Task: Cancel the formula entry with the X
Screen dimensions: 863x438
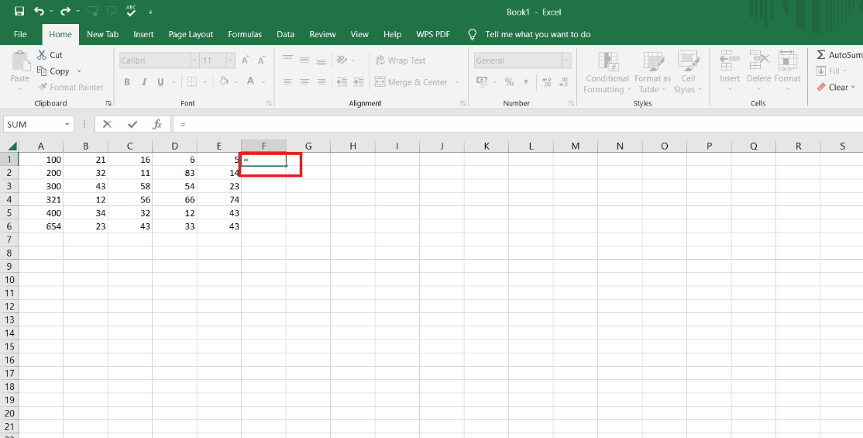Action: tap(108, 125)
